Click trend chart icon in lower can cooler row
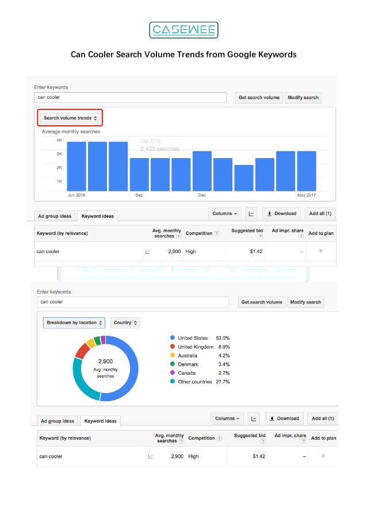The width and height of the screenshot is (367, 519). [150, 456]
